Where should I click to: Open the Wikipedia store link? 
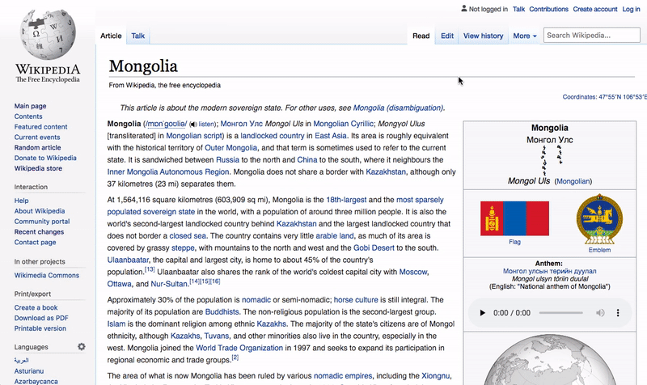[x=38, y=168]
